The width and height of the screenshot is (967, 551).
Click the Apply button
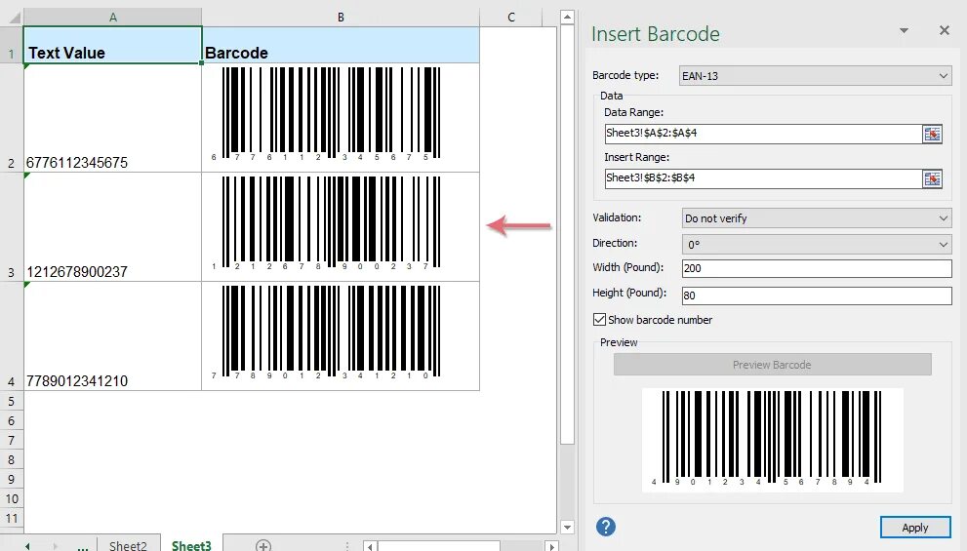[915, 528]
